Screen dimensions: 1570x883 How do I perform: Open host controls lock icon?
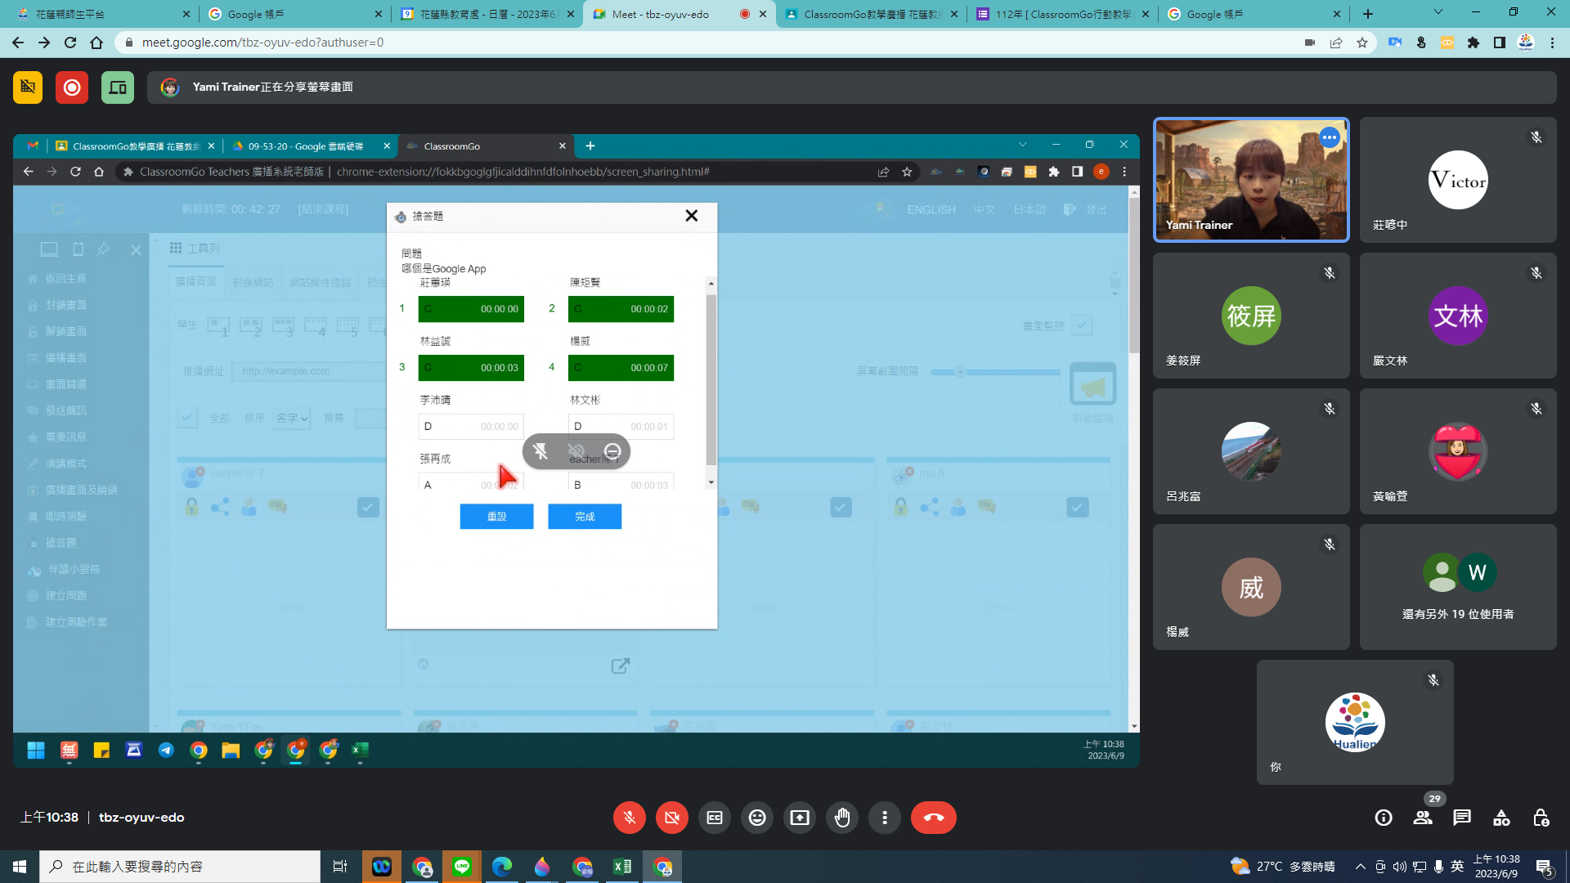(1541, 818)
